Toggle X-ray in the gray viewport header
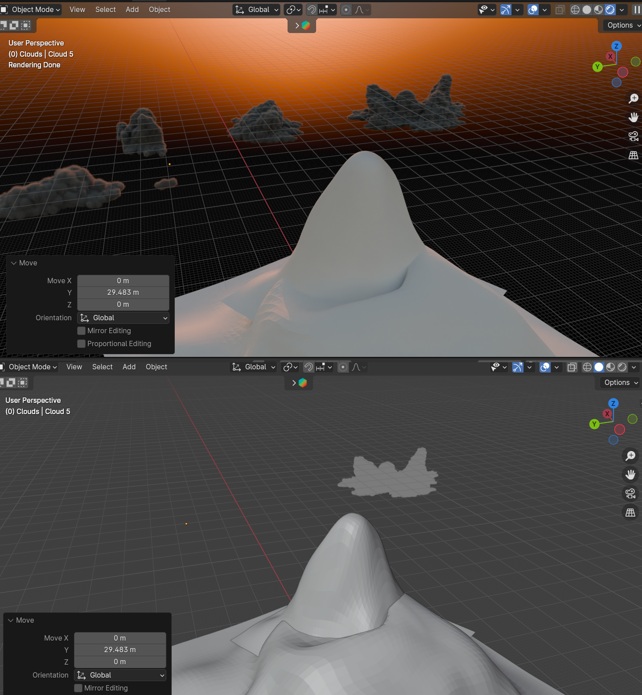 click(572, 367)
